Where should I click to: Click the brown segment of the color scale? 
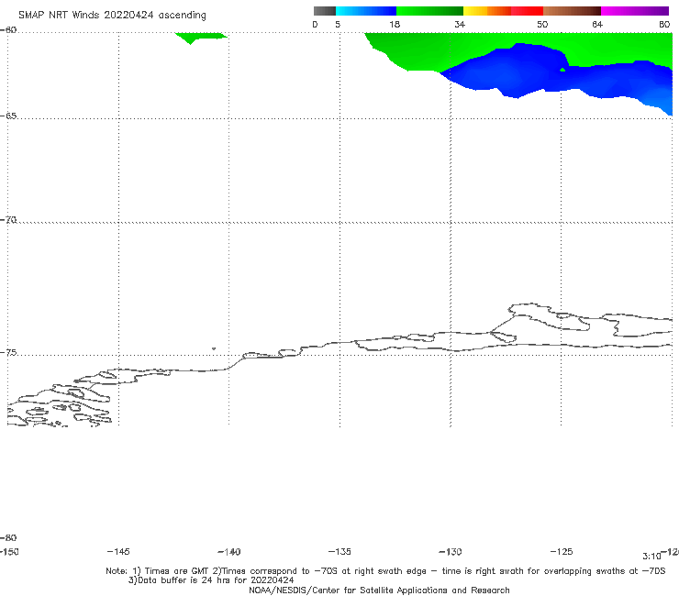572,11
